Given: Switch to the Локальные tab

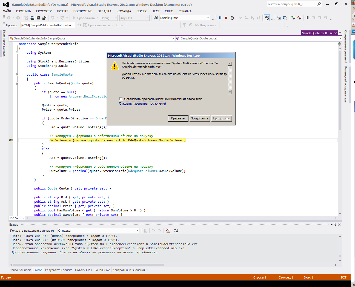Looking at the screenshot, I should (102, 270).
